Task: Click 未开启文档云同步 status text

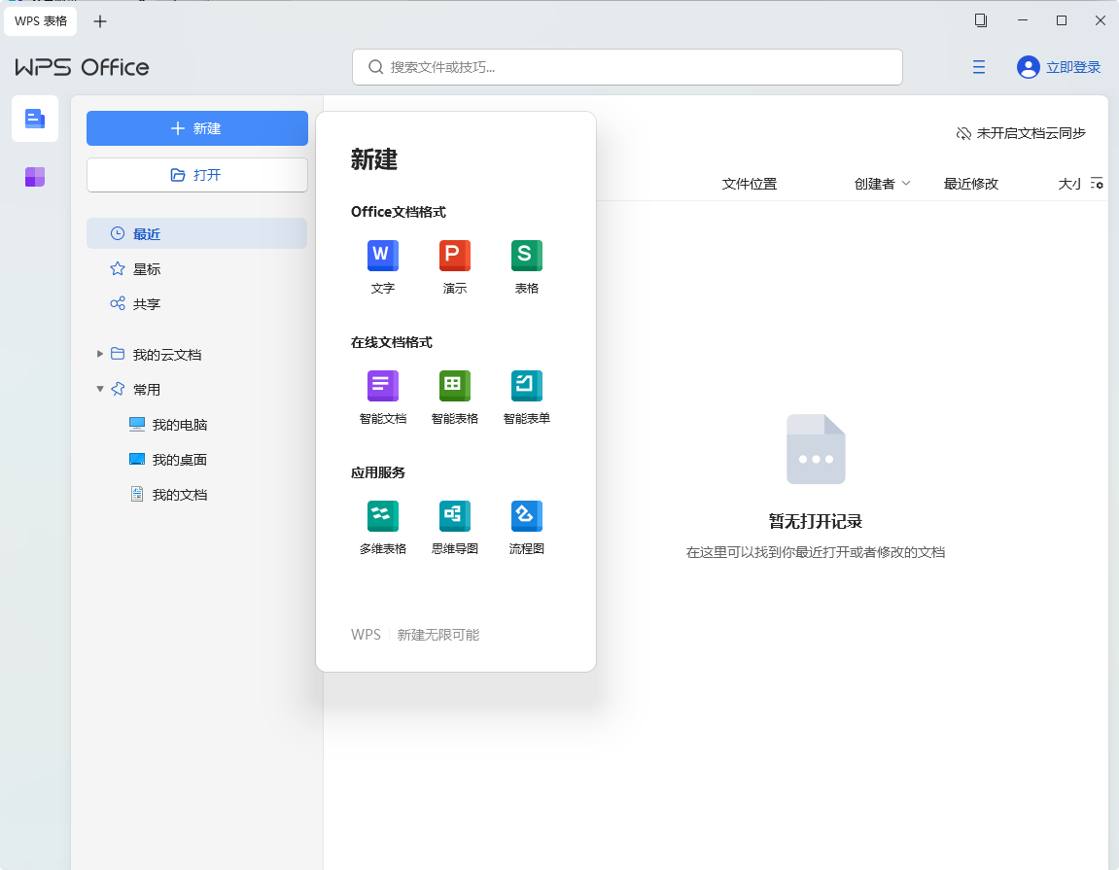Action: click(x=1031, y=133)
